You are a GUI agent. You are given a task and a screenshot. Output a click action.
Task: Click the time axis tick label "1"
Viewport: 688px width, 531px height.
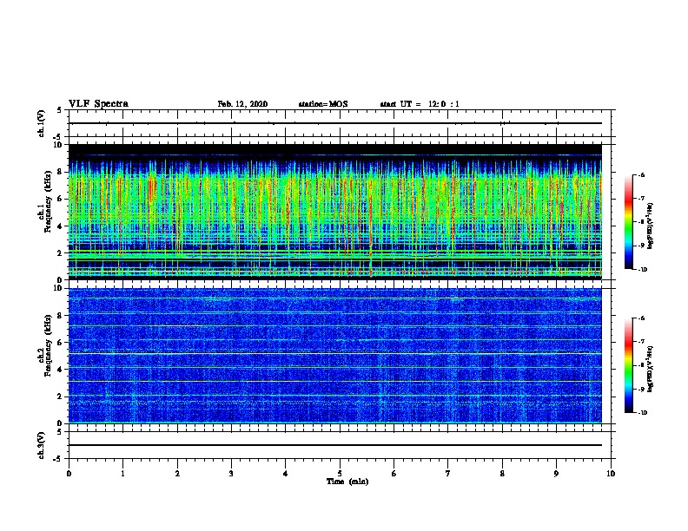[122, 474]
